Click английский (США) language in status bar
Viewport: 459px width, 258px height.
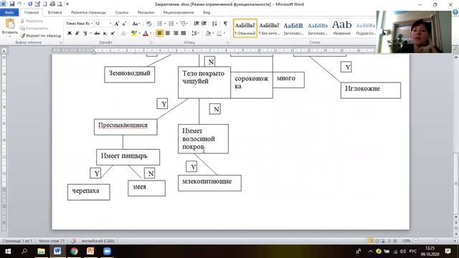98,241
